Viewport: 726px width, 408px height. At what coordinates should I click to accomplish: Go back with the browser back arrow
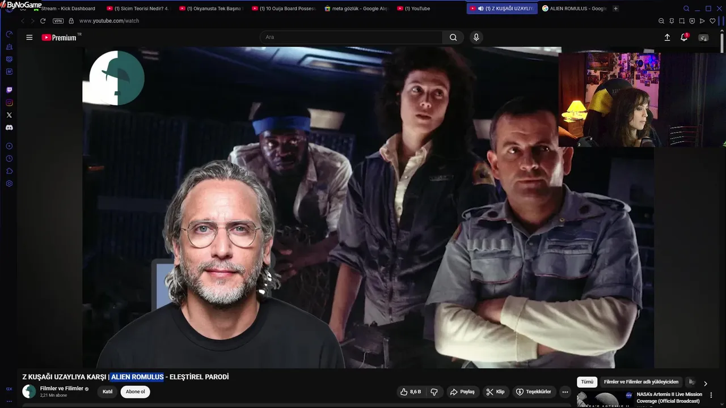23,21
